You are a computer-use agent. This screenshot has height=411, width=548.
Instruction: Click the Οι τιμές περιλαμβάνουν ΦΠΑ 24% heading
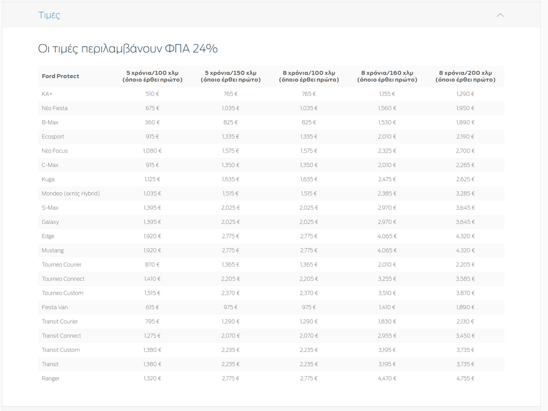click(128, 49)
